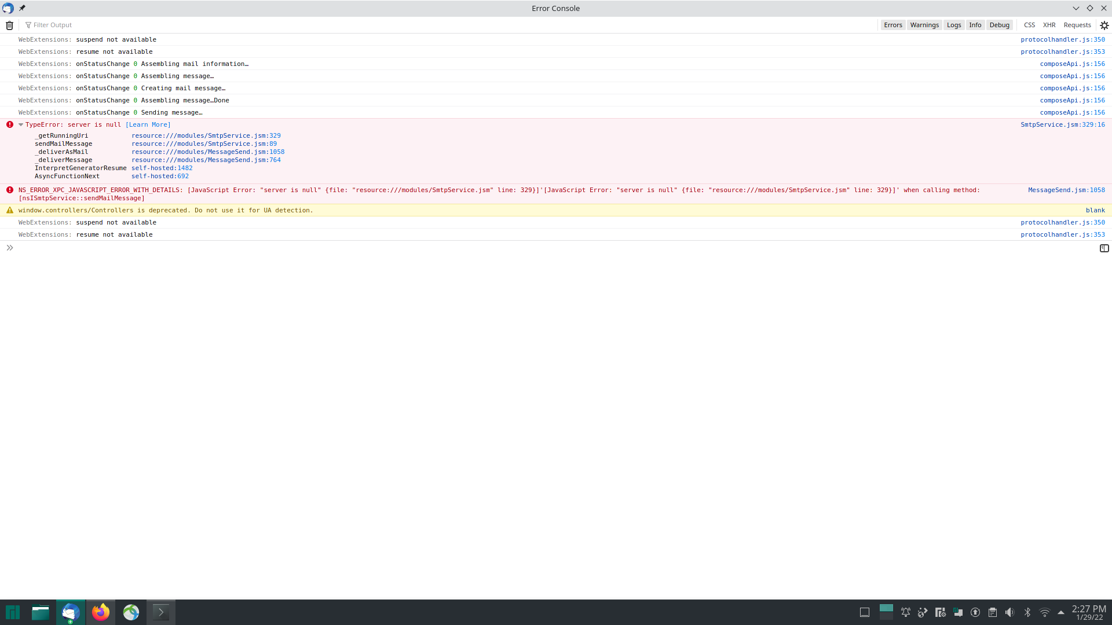1112x625 pixels.
Task: Click the pin icon in the title bar
Action: coord(22,8)
